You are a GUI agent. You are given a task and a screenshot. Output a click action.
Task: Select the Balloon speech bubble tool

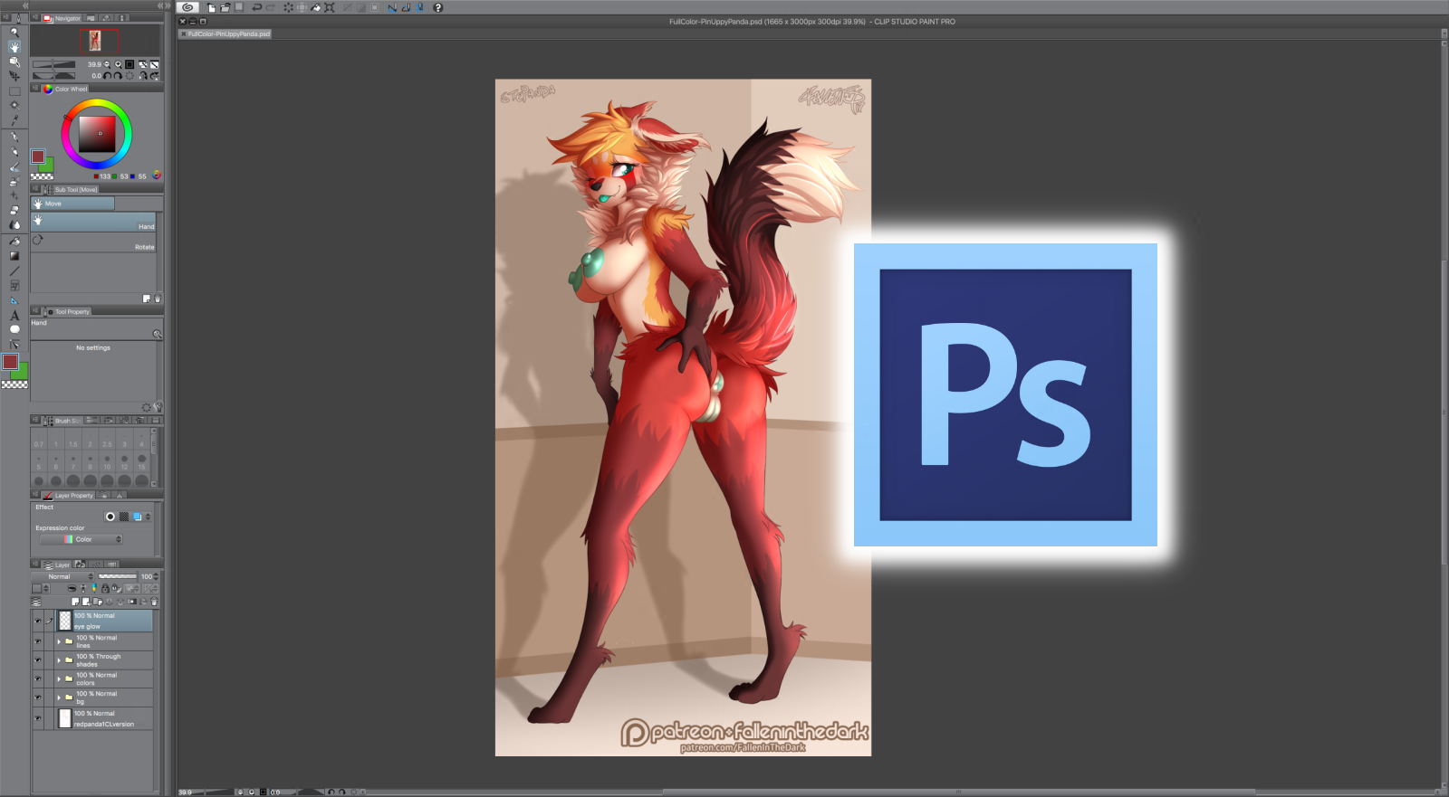[14, 329]
